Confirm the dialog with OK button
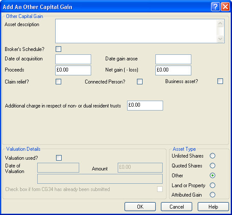 coord(140,207)
